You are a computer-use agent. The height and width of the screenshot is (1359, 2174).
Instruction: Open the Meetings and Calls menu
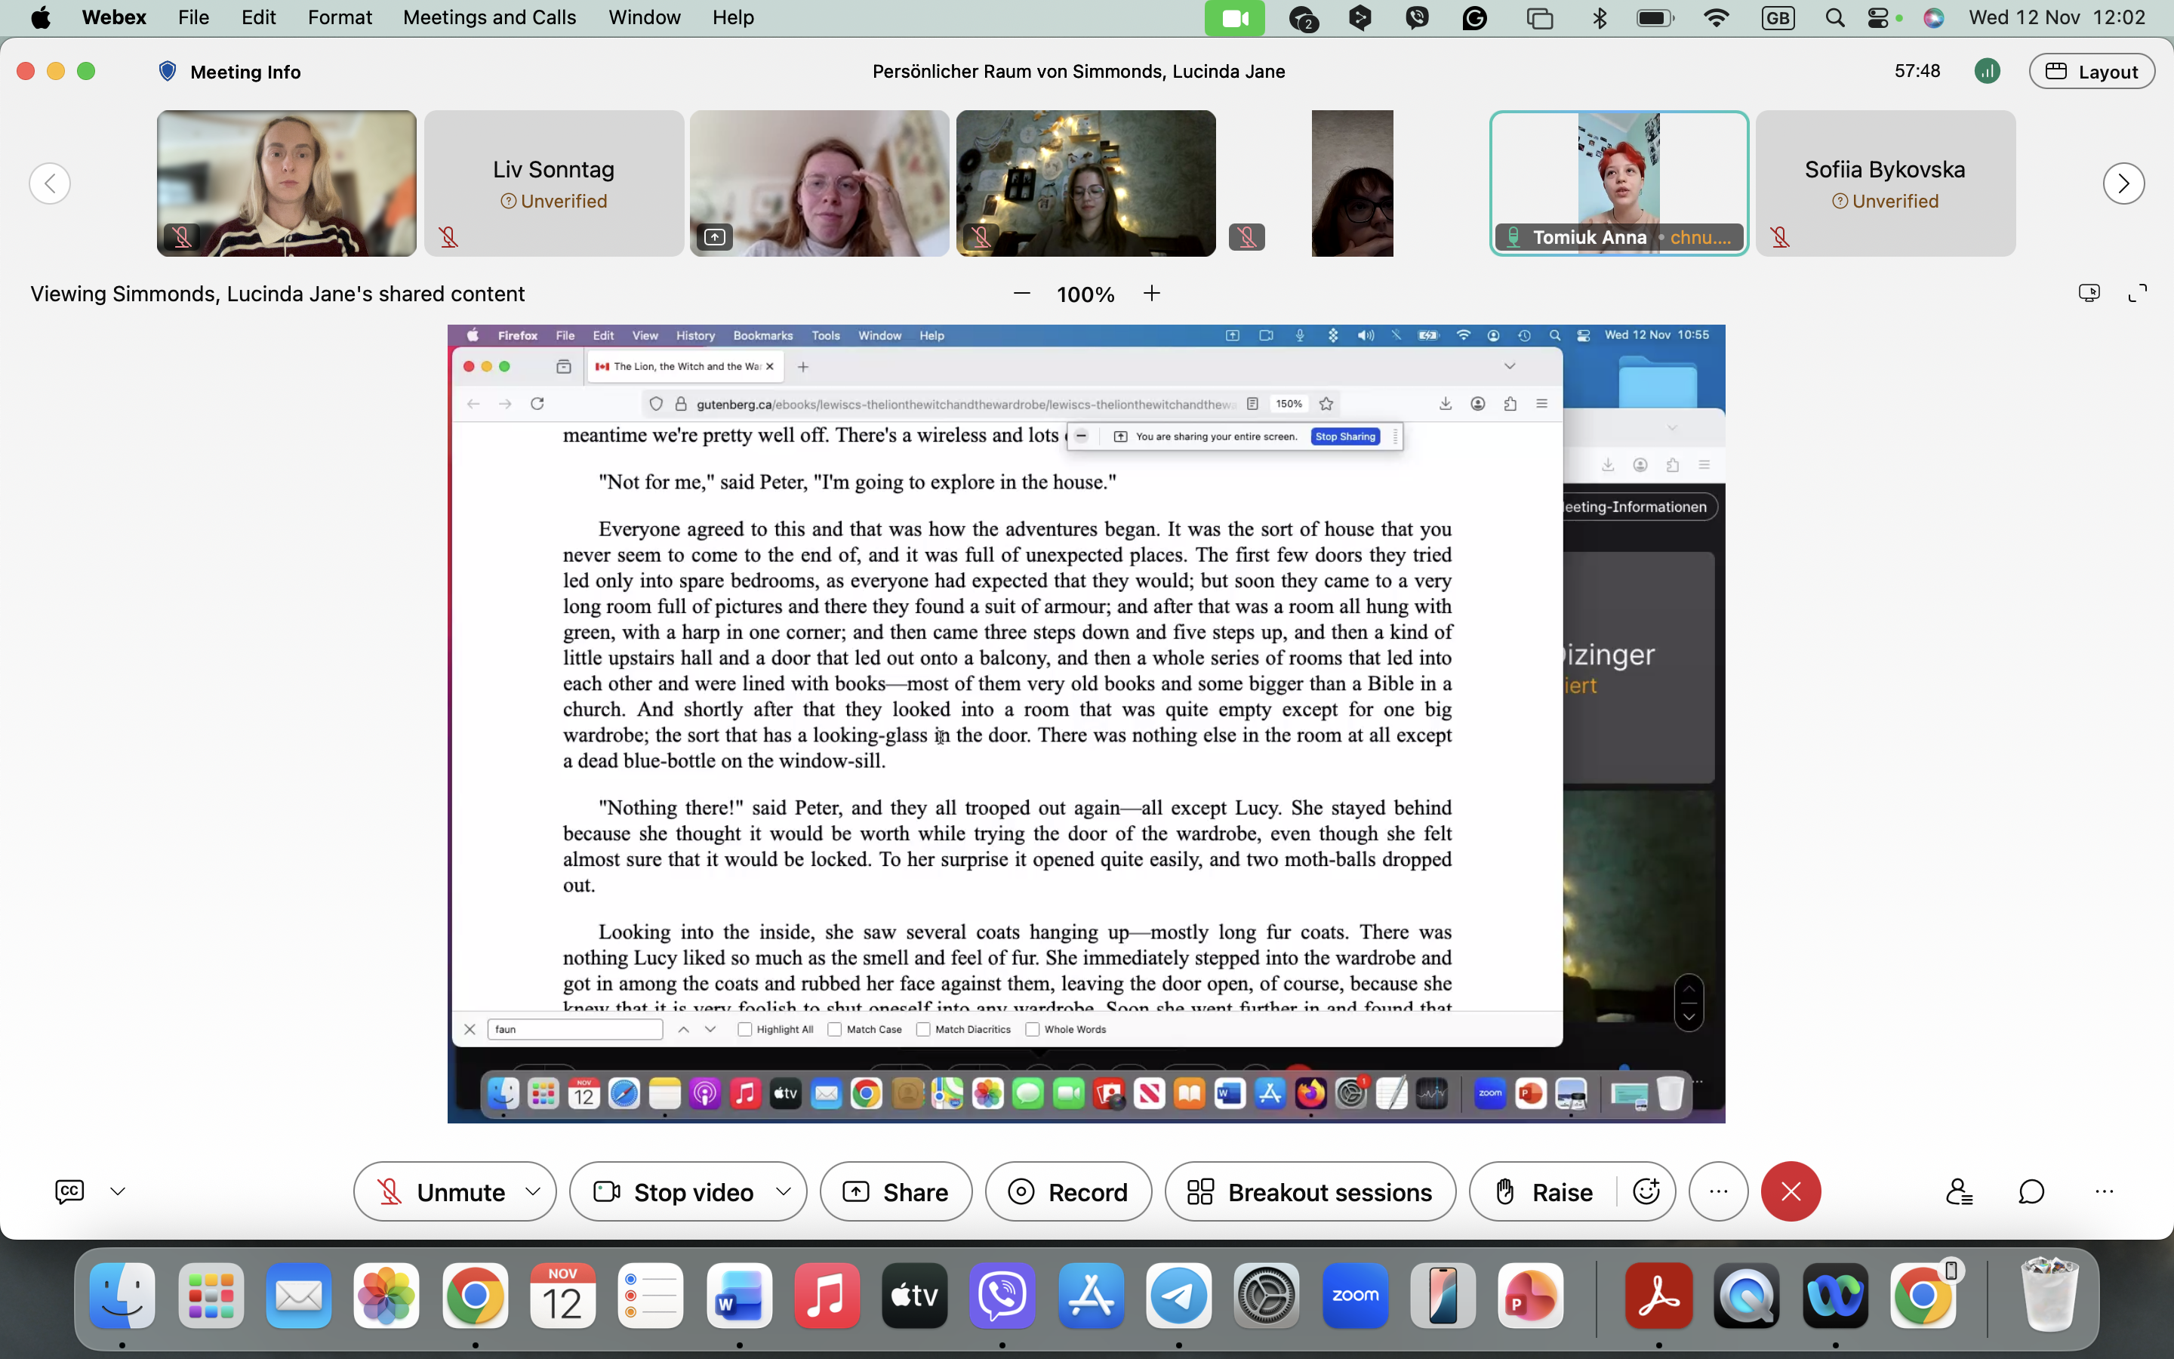point(490,17)
